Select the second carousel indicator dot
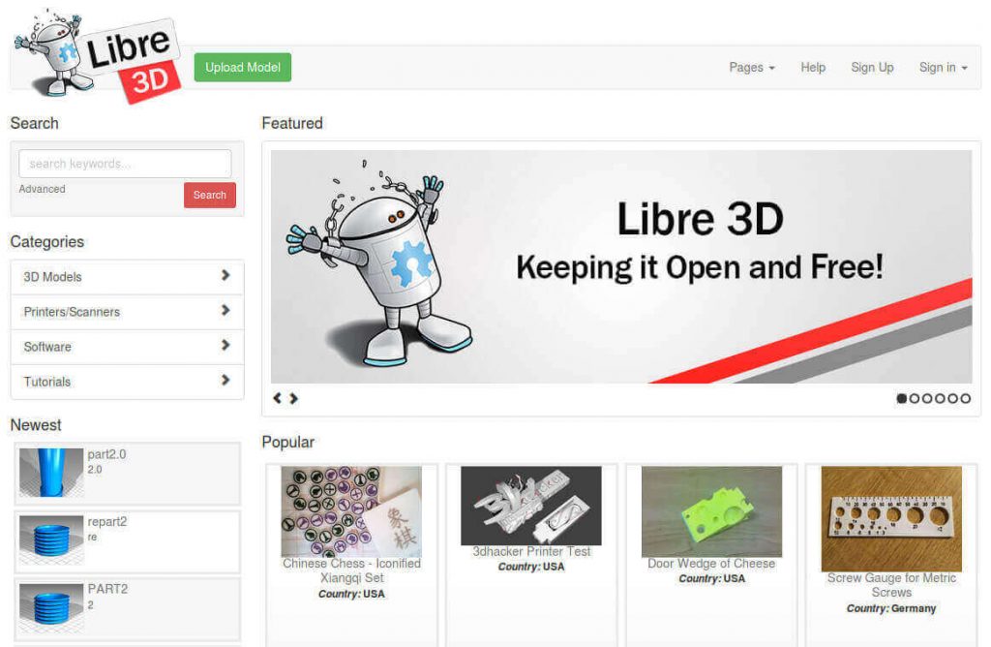Screen dimensions: 991x647 coord(915,398)
